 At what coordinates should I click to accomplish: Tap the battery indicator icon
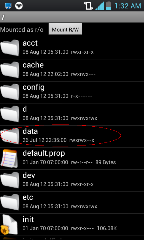[x=109, y=6]
